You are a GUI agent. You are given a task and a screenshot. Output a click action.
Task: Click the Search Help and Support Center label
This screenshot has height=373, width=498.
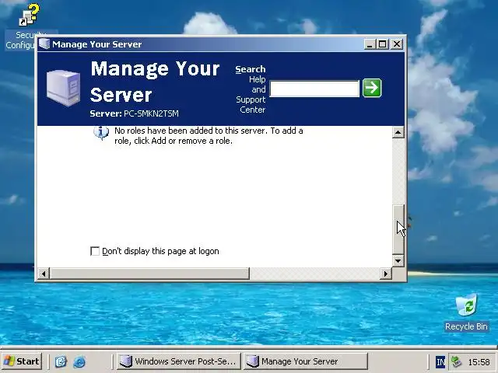251,89
